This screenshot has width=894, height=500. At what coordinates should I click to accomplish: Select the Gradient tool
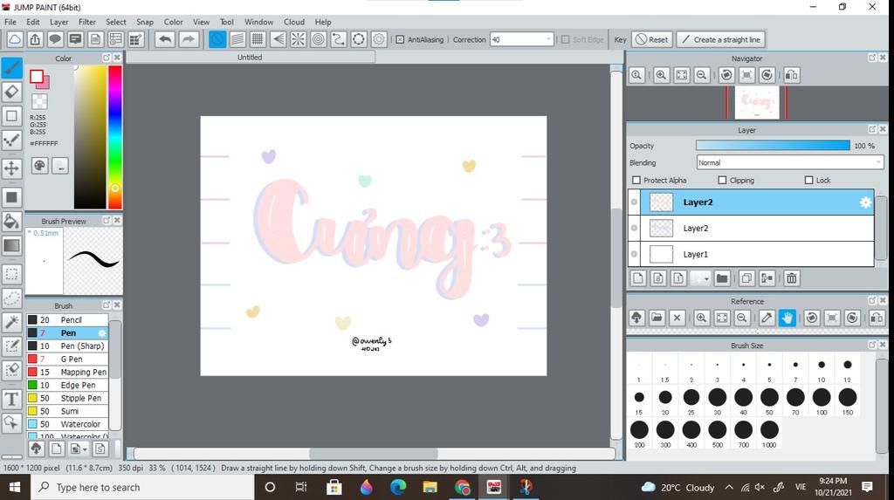11,246
